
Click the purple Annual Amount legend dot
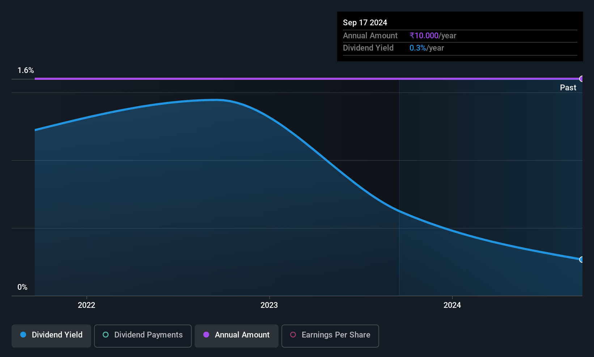[x=206, y=335]
